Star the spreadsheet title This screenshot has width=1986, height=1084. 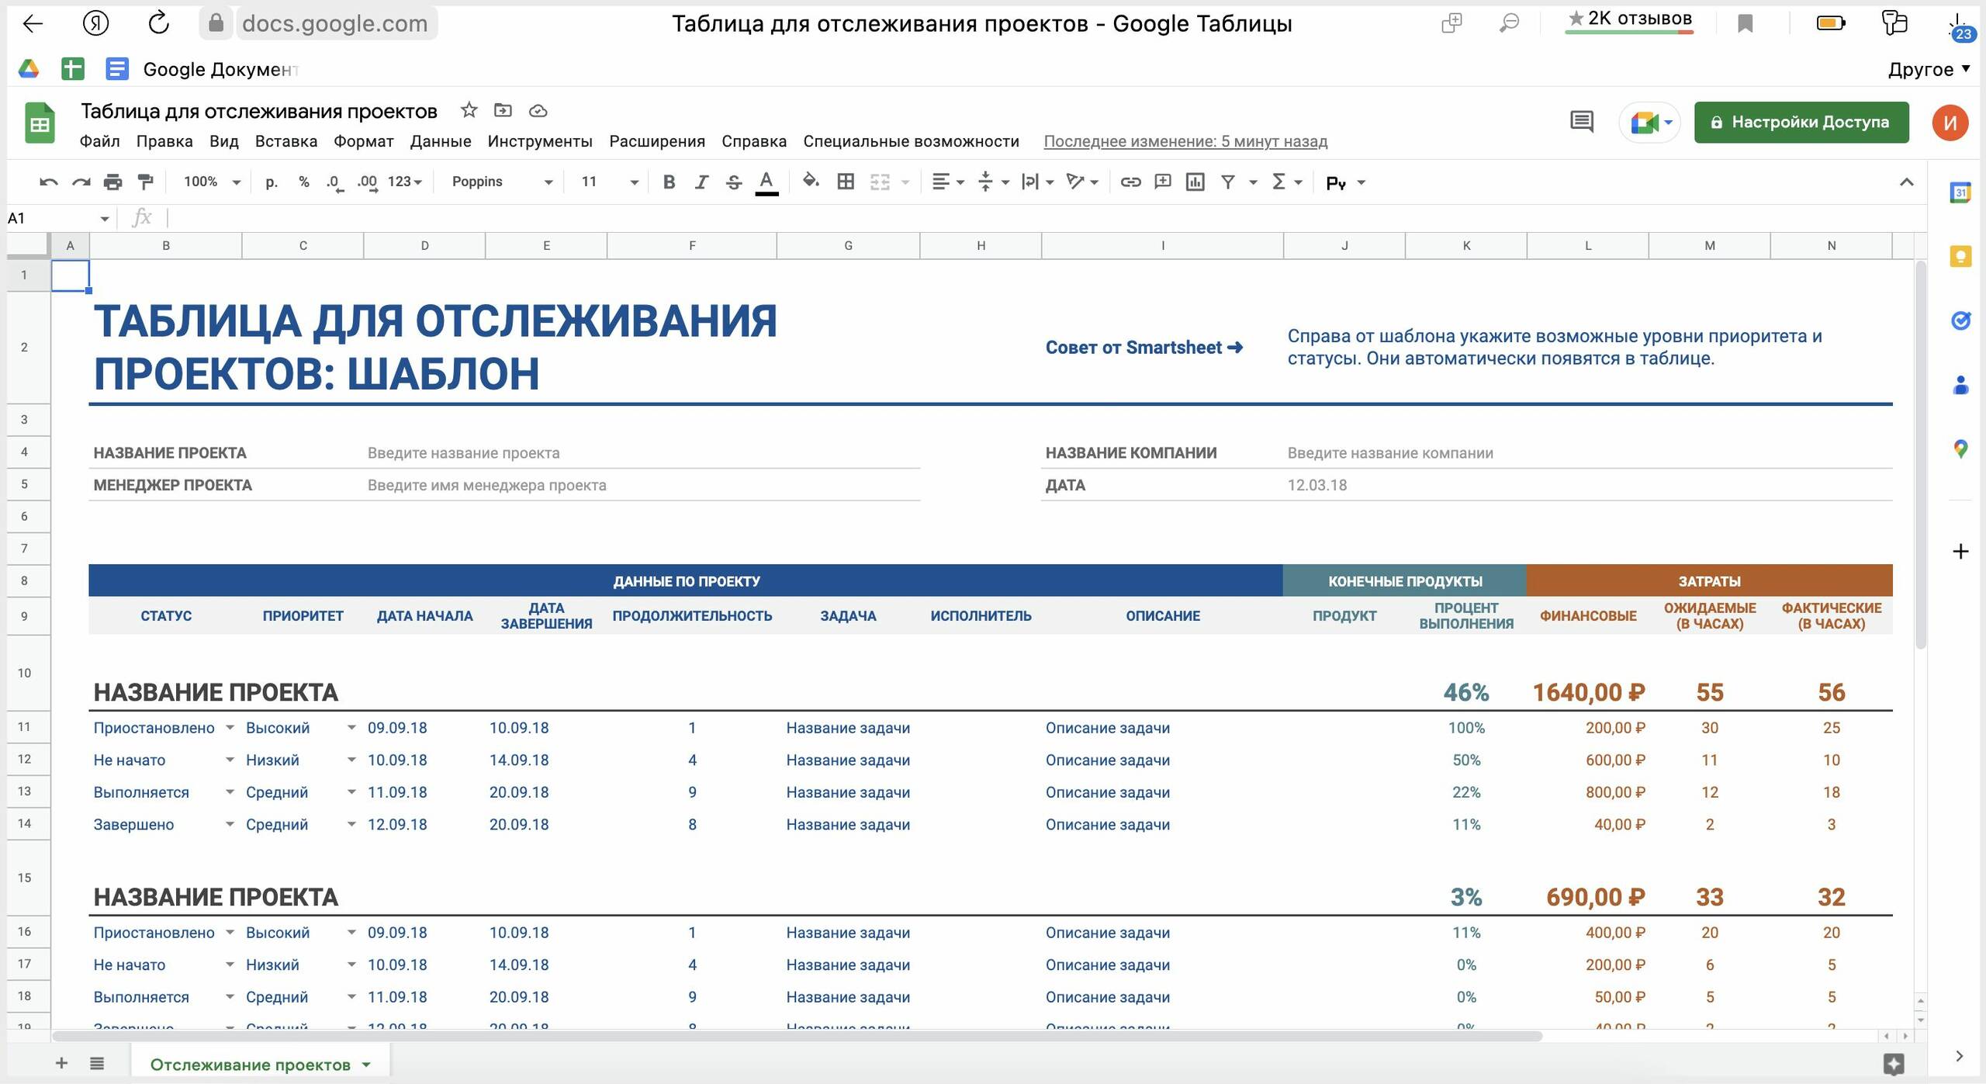point(469,110)
